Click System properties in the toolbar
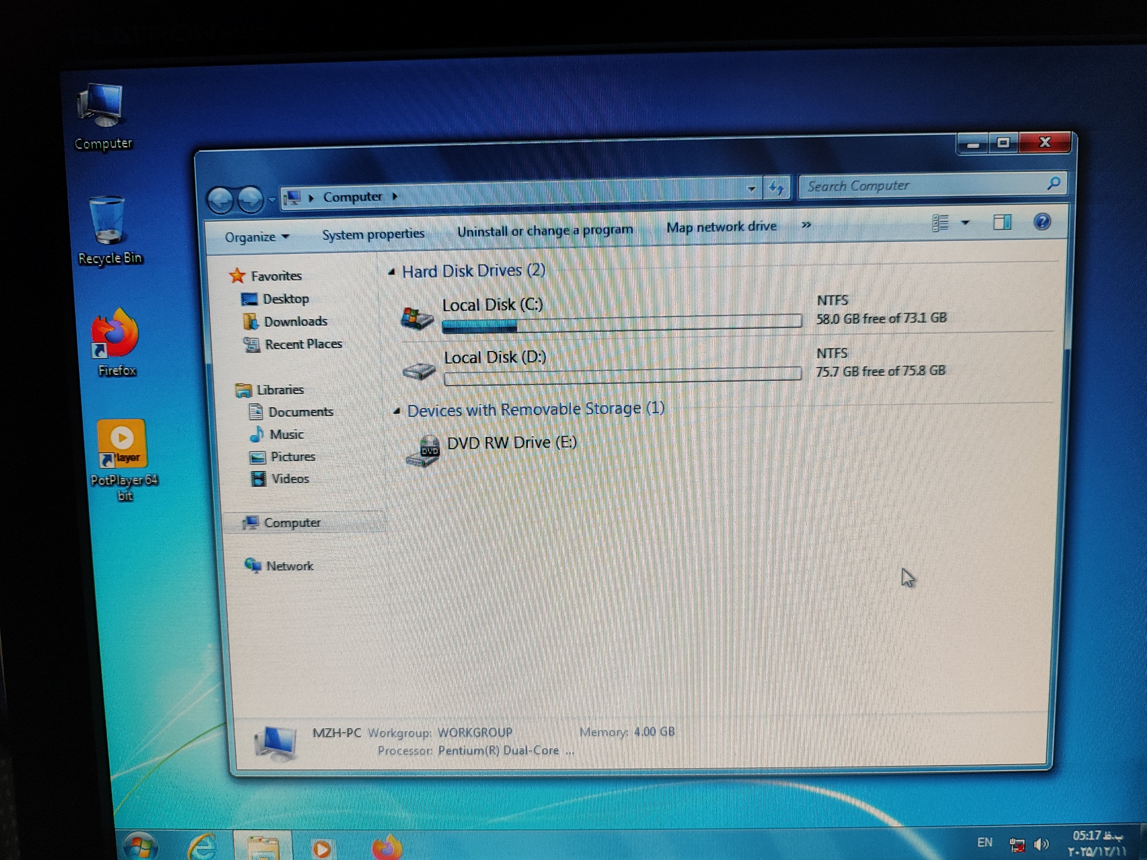The image size is (1147, 860). click(373, 234)
